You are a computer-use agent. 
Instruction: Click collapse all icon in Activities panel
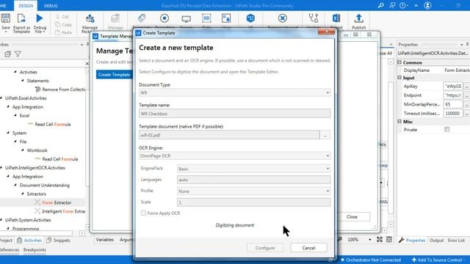tap(7, 54)
